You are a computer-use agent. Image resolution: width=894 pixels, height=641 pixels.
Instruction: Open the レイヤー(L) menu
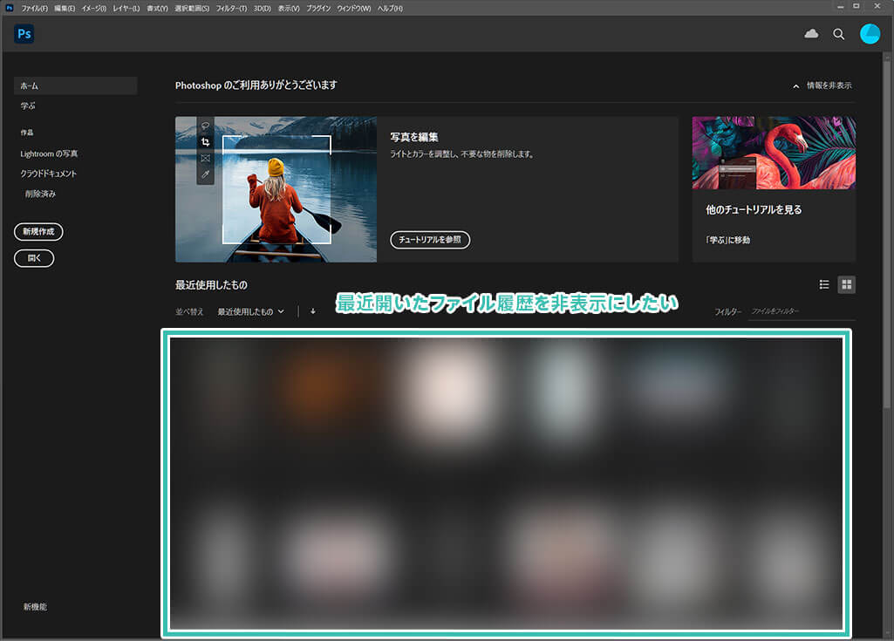[x=126, y=9]
